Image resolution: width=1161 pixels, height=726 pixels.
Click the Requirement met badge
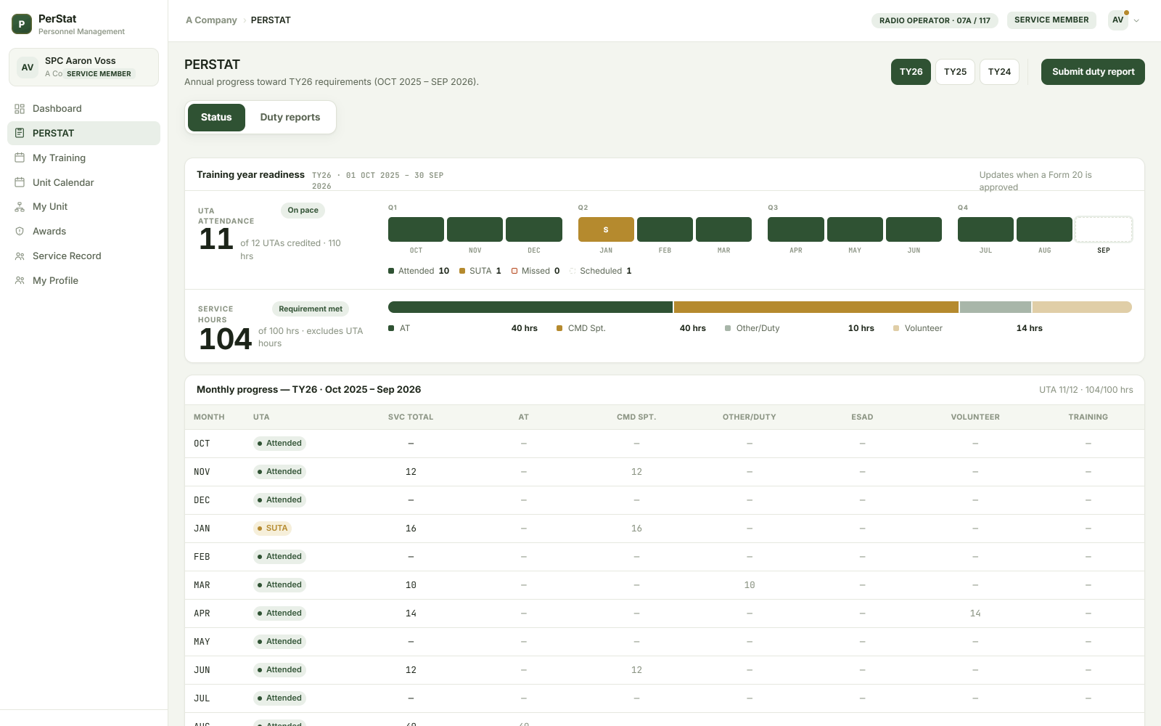tap(311, 309)
